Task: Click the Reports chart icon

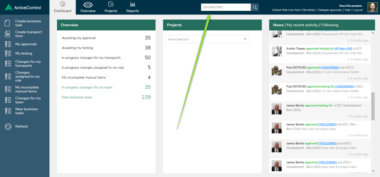Action: coord(133,4)
